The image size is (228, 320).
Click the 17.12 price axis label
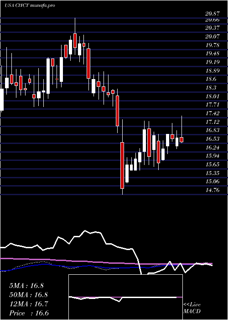pyautogui.click(x=212, y=122)
